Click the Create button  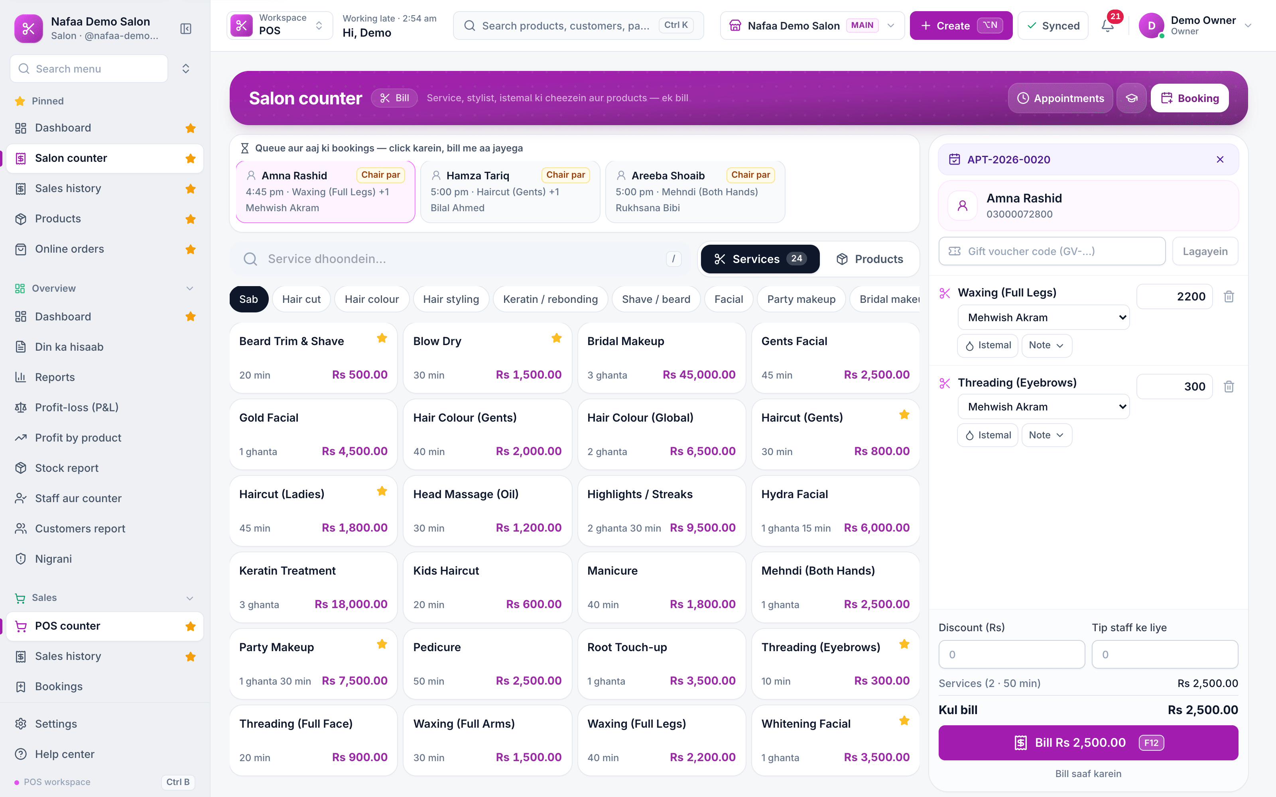(x=961, y=25)
